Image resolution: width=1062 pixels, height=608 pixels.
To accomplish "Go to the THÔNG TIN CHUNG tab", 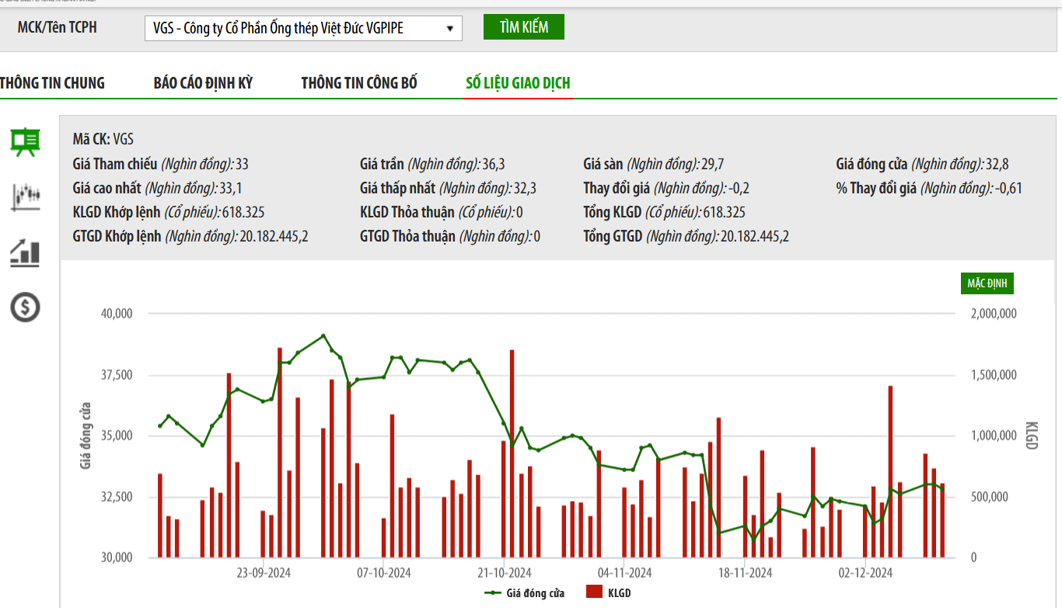I will coord(52,83).
